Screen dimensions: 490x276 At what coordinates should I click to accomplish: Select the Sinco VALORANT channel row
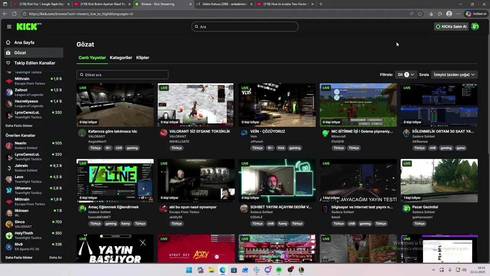tap(34, 224)
